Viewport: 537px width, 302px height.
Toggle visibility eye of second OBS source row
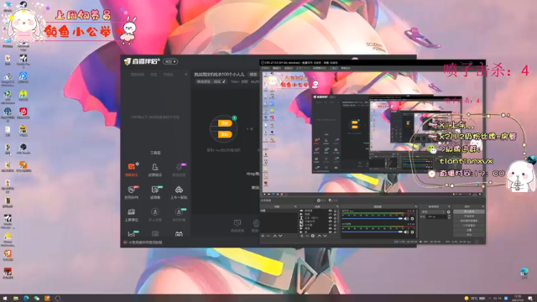(331, 214)
